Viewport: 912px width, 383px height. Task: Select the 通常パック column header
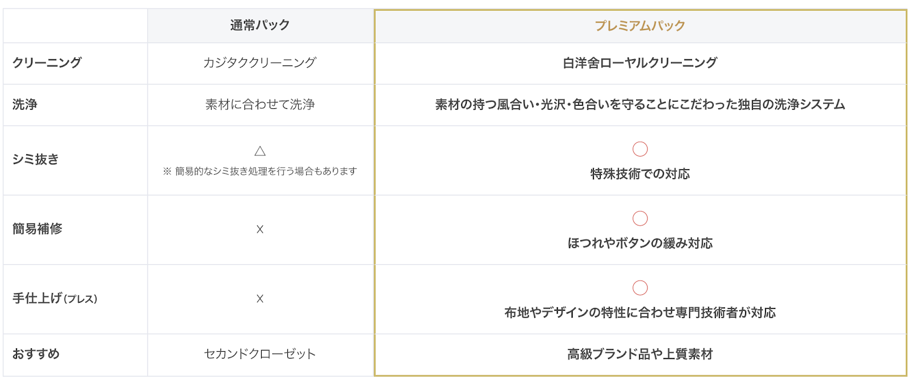pos(260,25)
